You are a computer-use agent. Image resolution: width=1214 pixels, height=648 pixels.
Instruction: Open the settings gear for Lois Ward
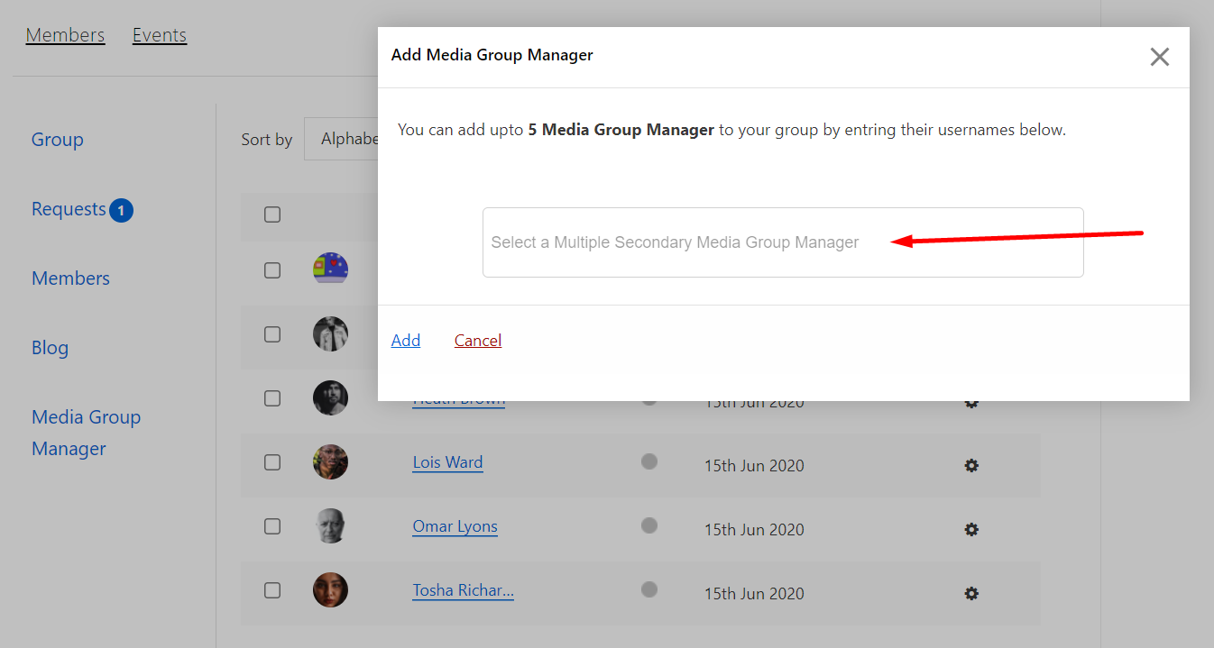[971, 465]
